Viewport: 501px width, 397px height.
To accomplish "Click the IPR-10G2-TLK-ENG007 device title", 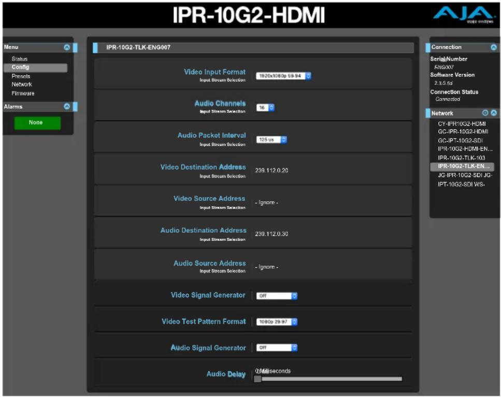I will 138,47.
